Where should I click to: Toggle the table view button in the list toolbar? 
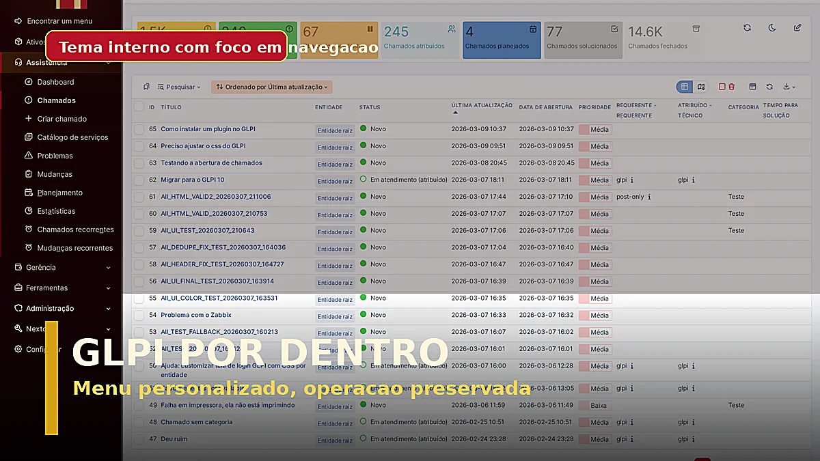pos(684,87)
